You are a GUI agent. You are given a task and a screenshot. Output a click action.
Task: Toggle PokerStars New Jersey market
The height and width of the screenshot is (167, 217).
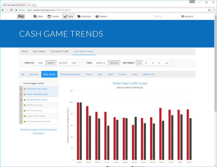tap(39, 89)
